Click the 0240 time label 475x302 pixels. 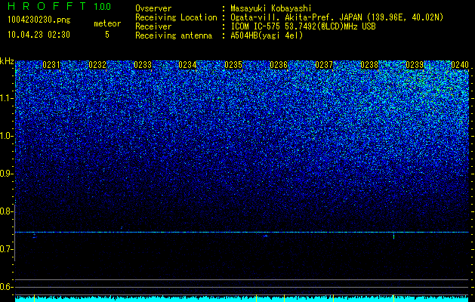460,65
